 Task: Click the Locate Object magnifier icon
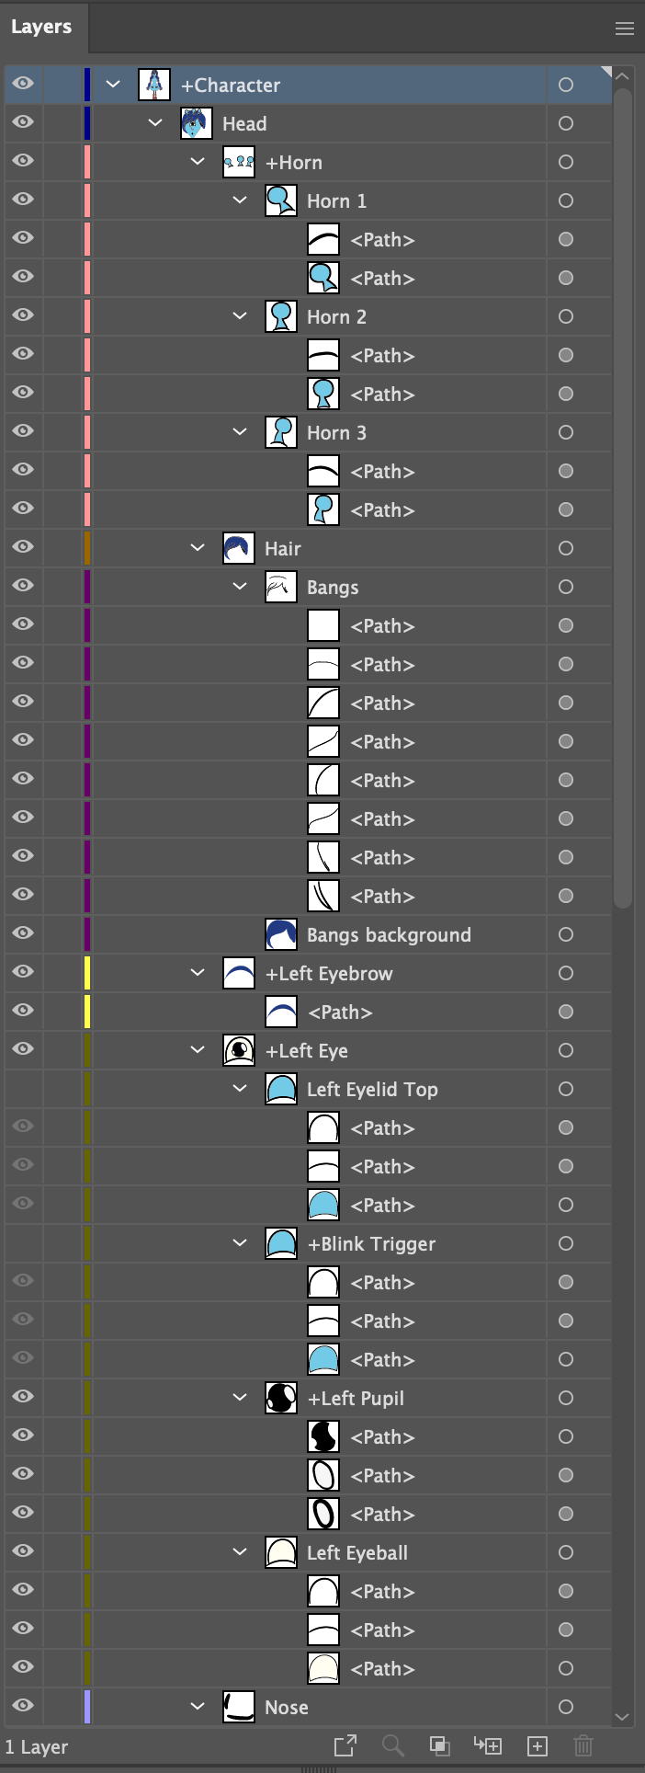click(392, 1745)
